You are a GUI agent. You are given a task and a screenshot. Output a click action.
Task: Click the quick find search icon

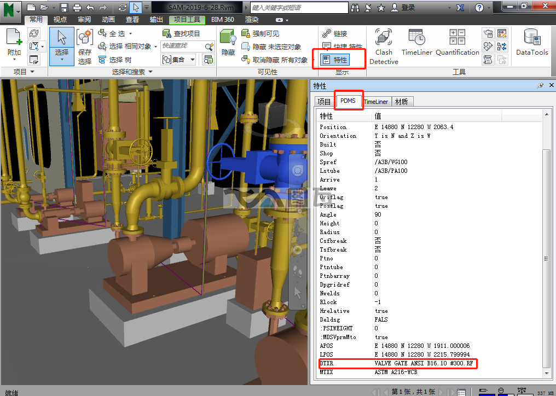pos(210,46)
